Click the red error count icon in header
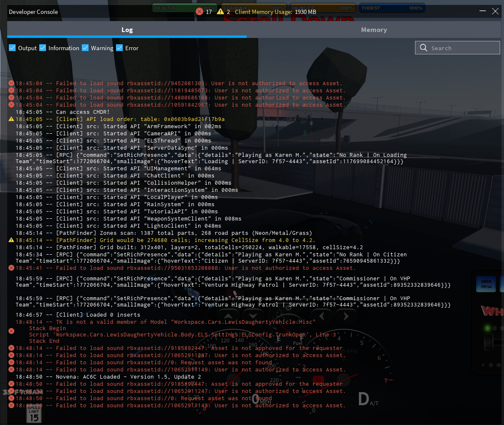The height and width of the screenshot is (425, 504). (199, 12)
